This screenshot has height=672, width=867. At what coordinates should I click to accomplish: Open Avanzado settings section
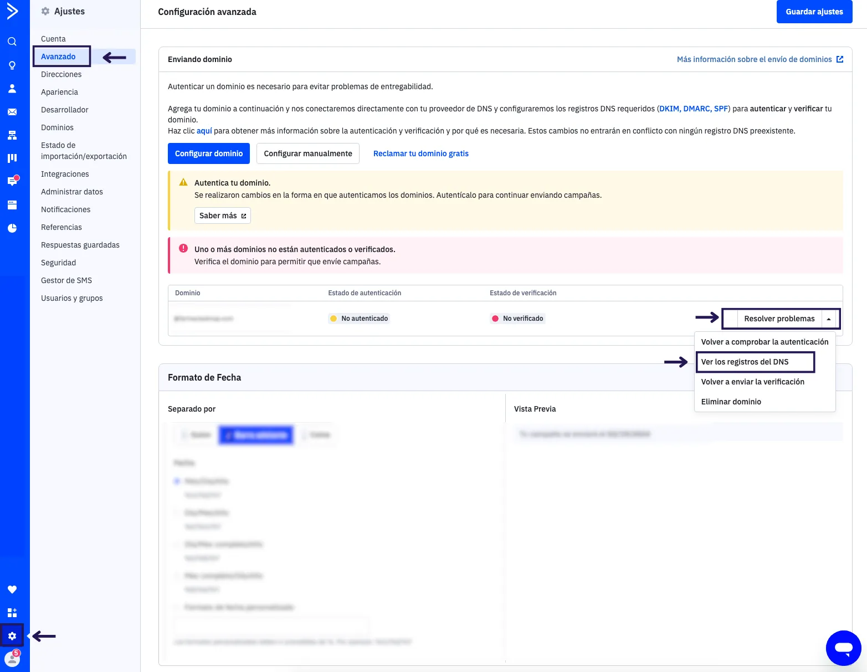point(58,57)
